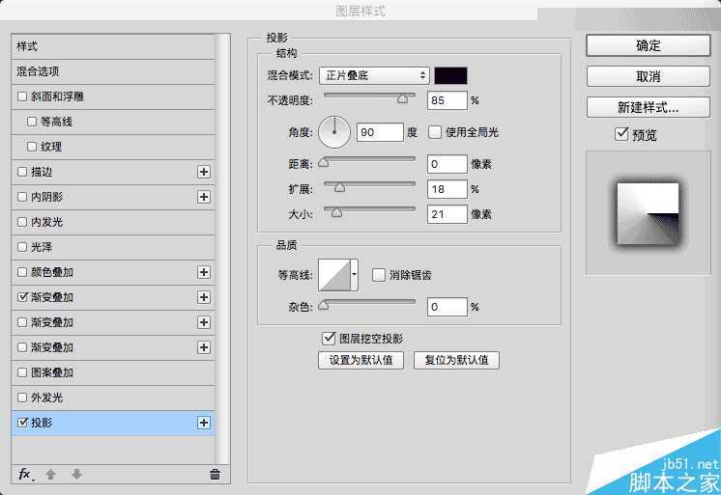Click the 大小 field showing 21
Image resolution: width=721 pixels, height=495 pixels.
coord(447,214)
